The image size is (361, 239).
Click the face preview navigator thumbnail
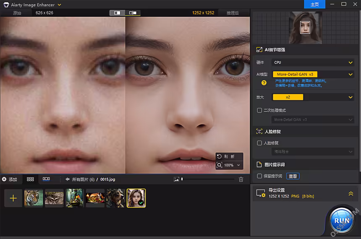tap(305, 28)
